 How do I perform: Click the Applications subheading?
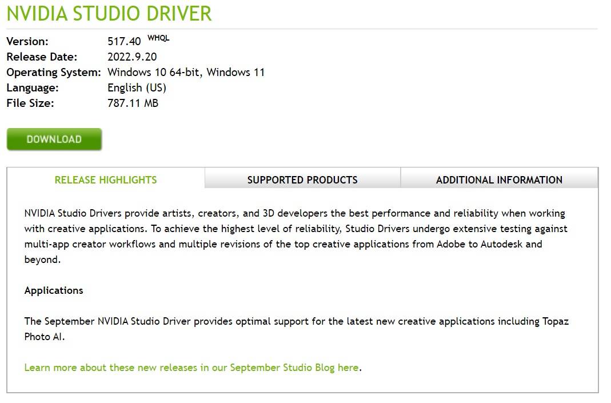click(54, 290)
